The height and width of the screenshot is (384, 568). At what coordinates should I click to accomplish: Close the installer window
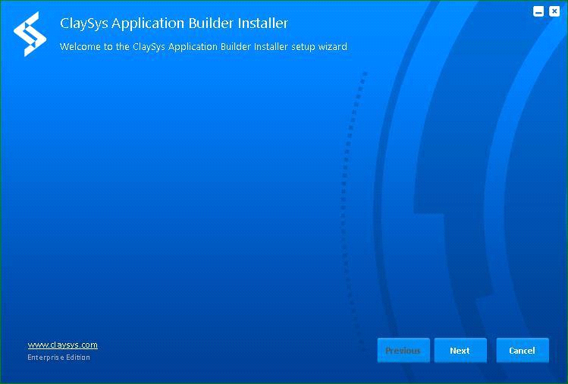tap(554, 11)
